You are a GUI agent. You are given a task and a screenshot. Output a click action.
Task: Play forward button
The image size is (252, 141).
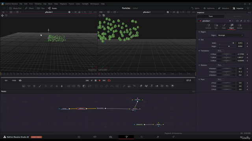100,81
